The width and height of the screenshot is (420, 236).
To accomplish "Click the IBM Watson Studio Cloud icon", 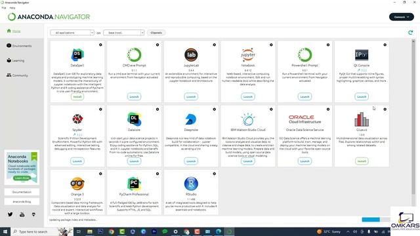I will (x=248, y=119).
